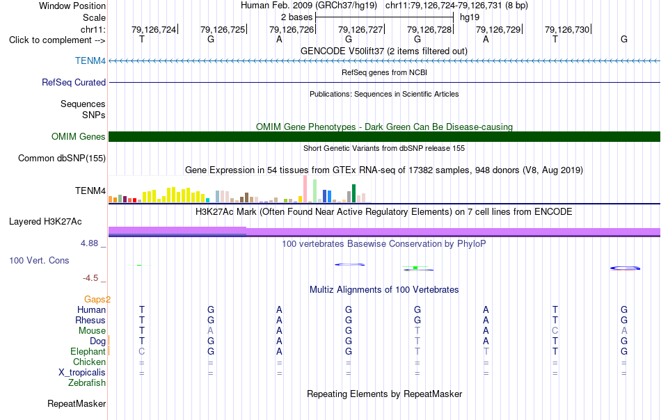Click the Sequences track label
Image resolution: width=661 pixels, height=420 pixels.
click(83, 104)
